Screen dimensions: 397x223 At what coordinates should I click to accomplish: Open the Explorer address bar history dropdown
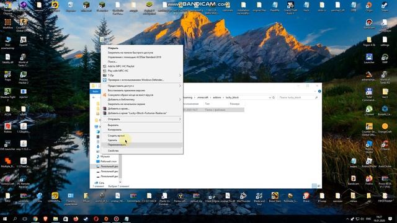click(270, 97)
